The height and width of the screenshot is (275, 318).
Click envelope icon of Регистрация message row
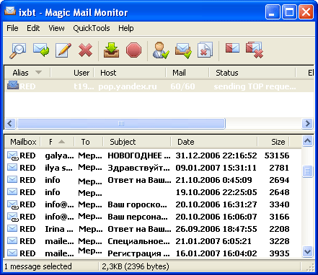[x=12, y=253]
